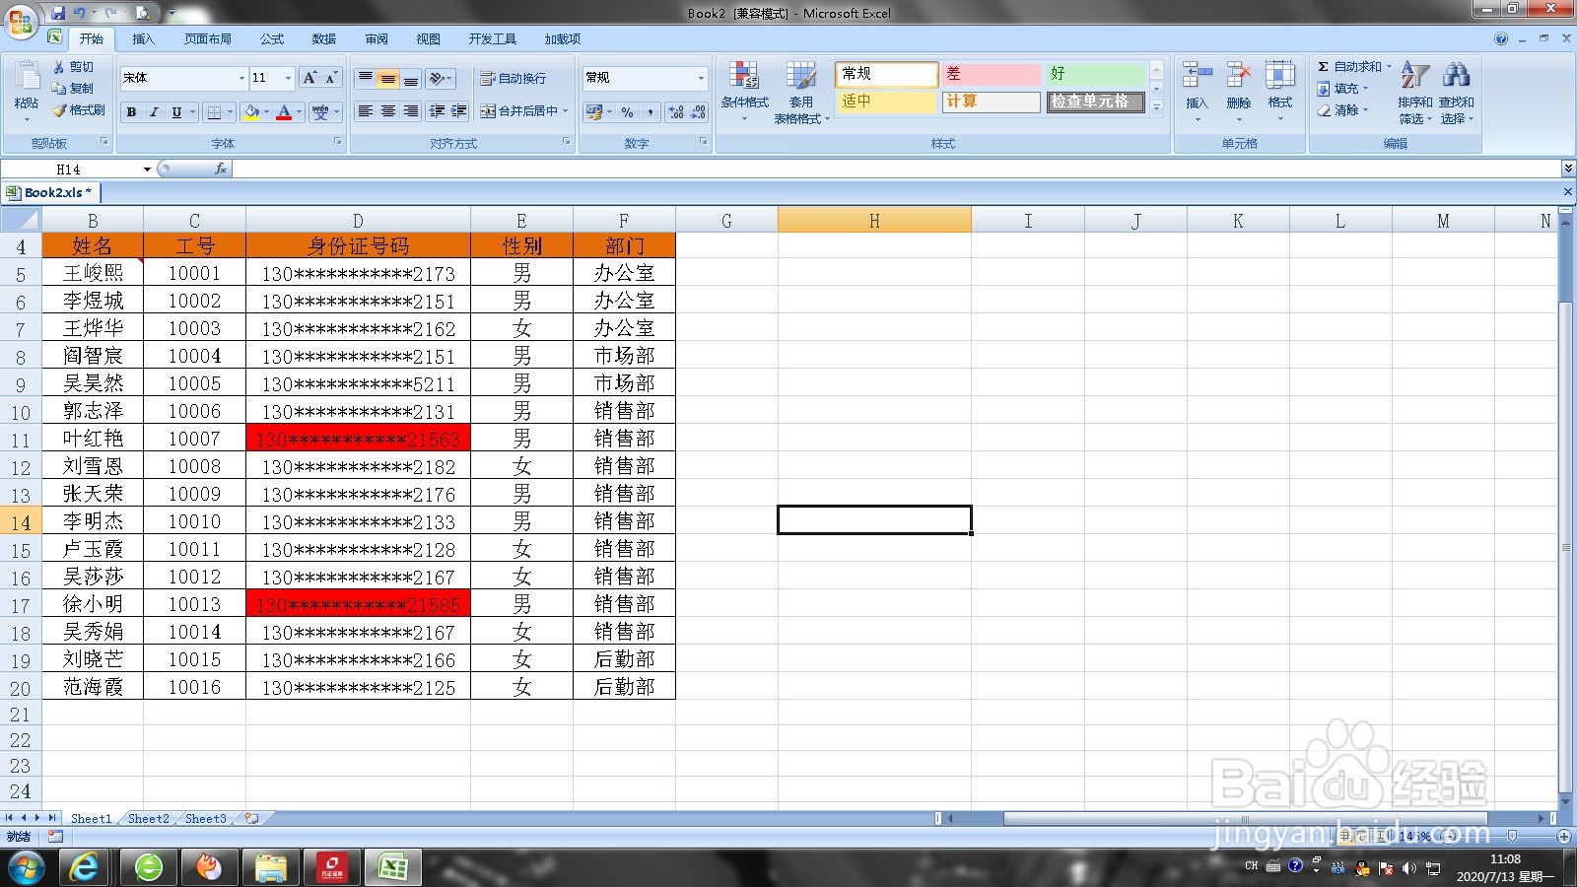Toggle middle vertical alignment
The width and height of the screenshot is (1577, 887).
[x=388, y=78]
